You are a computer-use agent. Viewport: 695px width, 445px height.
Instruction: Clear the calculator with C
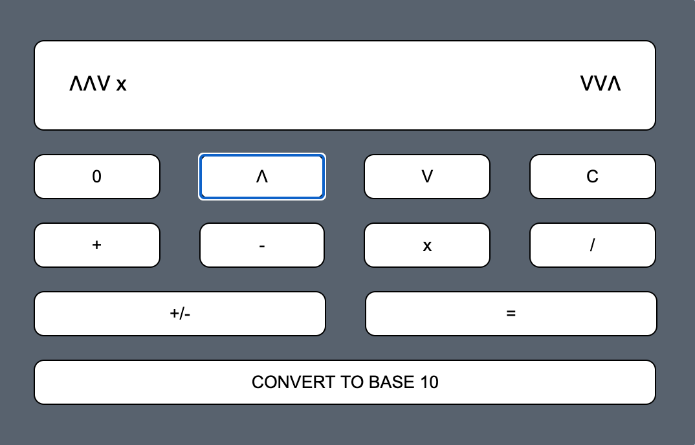pos(593,177)
